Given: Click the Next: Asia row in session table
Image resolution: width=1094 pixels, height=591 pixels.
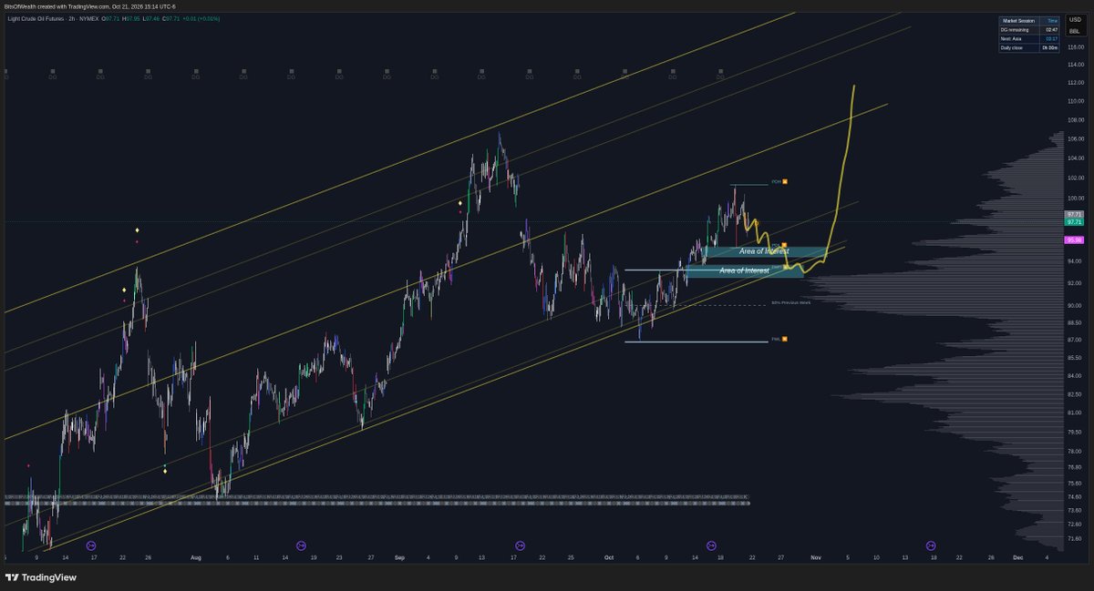Looking at the screenshot, I should tap(1029, 38).
